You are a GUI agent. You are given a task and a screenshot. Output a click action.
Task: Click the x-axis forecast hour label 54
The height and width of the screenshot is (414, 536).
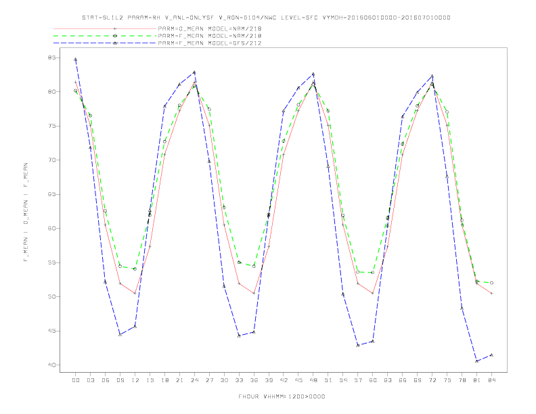coord(343,380)
